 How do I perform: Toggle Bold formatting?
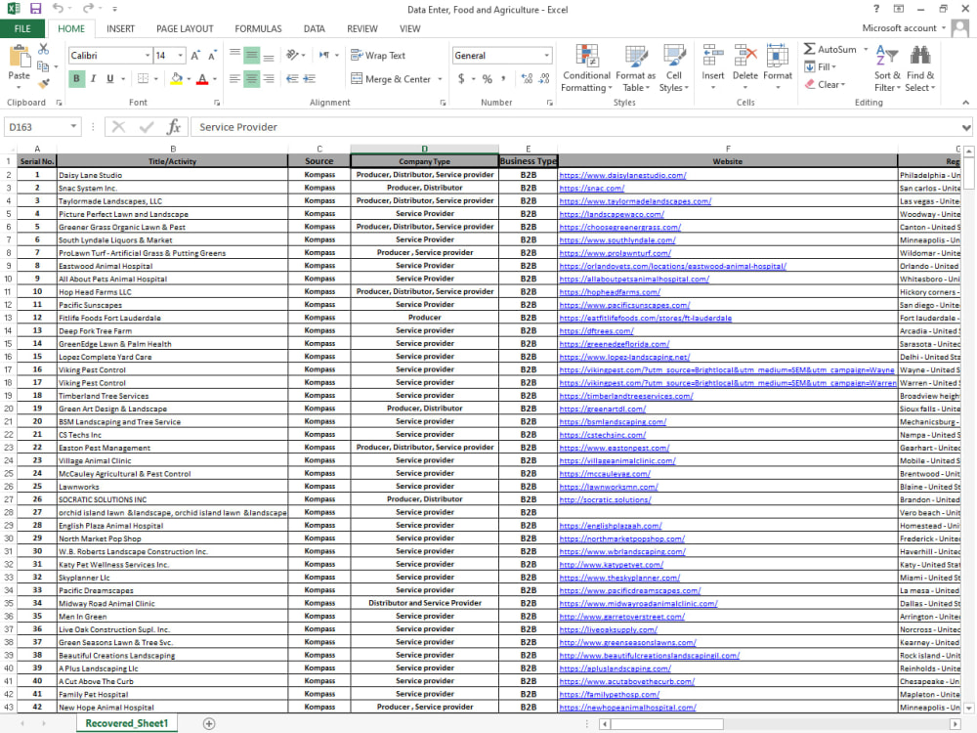[x=76, y=78]
